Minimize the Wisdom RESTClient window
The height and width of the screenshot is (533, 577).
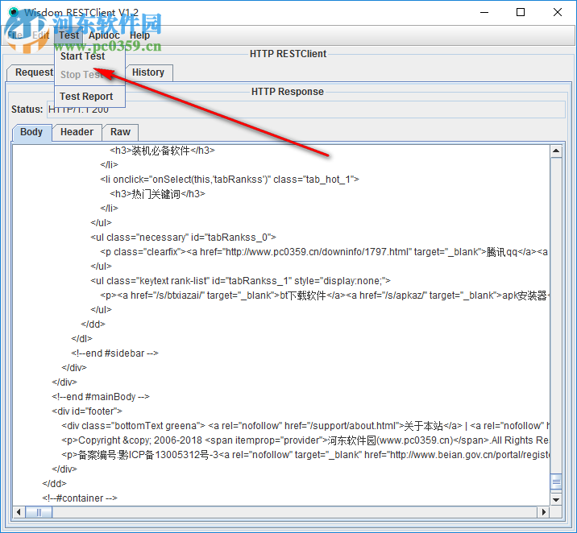coord(484,12)
